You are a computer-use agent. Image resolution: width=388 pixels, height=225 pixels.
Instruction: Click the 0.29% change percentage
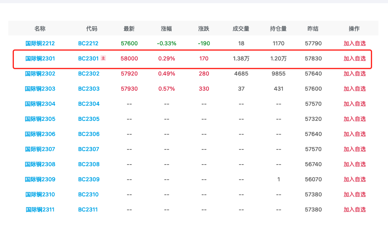(166, 58)
